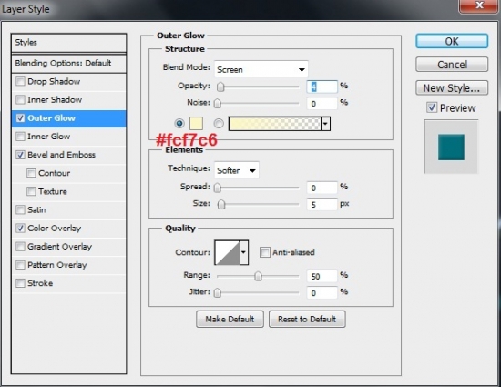Select the gradient radio button
The width and height of the screenshot is (501, 387).
[219, 123]
